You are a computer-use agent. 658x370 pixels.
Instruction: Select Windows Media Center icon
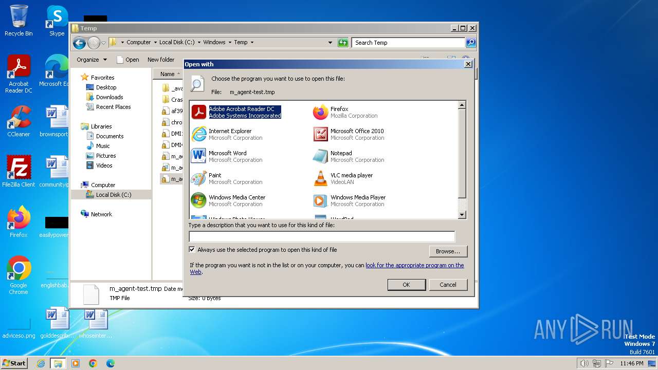[x=198, y=200]
